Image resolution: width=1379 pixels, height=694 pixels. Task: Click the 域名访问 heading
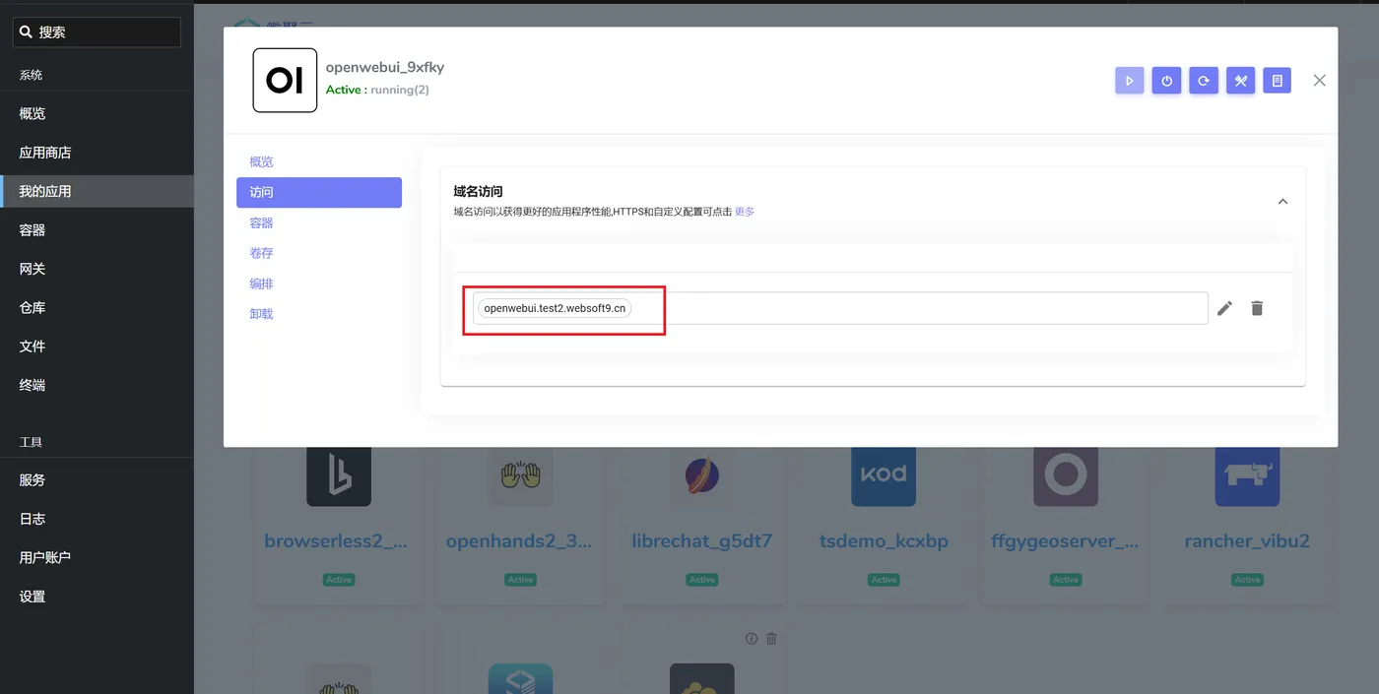point(478,191)
